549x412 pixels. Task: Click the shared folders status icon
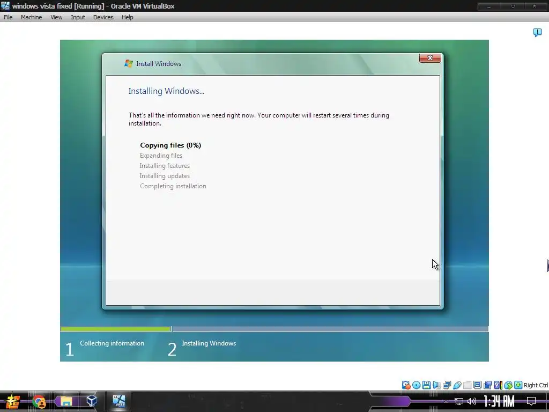coord(467,385)
